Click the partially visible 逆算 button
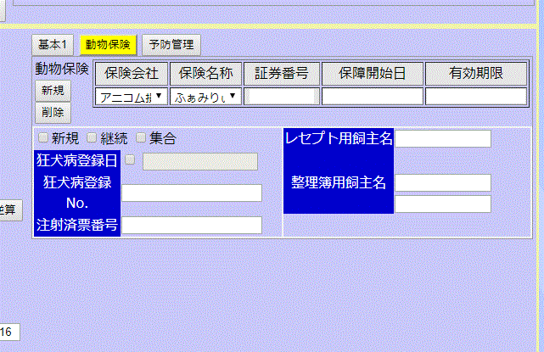Screen dimensions: 544x352 tap(10, 210)
